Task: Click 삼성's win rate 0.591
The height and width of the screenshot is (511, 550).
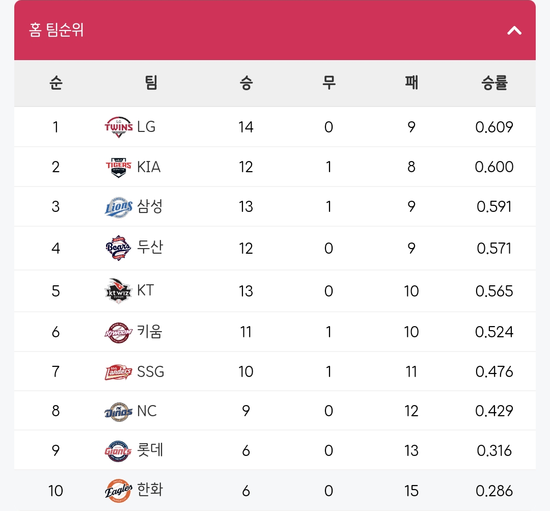Action: click(x=494, y=207)
